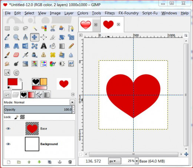Screen dimensions: 193x168
Task: Select the Bucket Fill tool
Action: tap(53, 46)
